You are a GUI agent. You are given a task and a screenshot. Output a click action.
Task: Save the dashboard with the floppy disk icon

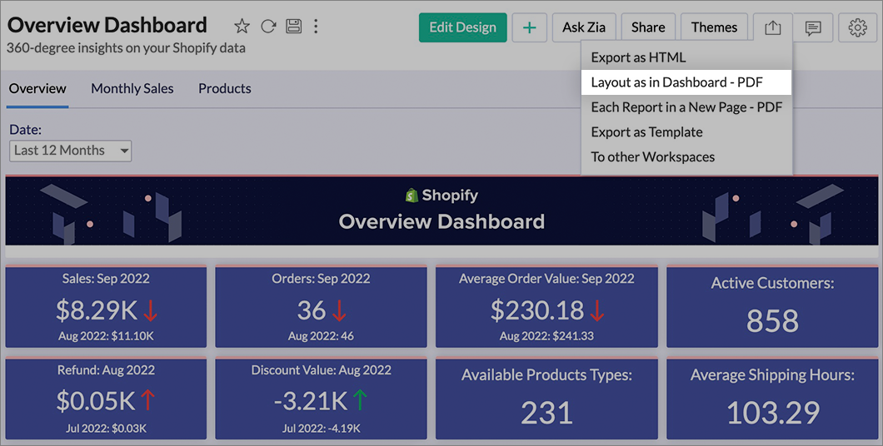pyautogui.click(x=293, y=27)
